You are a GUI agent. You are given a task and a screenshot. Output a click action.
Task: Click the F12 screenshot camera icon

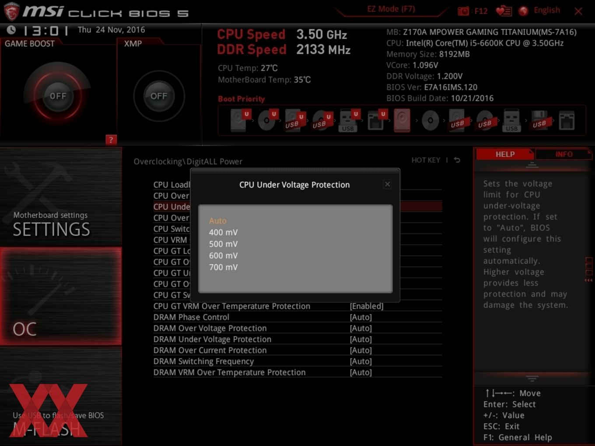coord(463,11)
